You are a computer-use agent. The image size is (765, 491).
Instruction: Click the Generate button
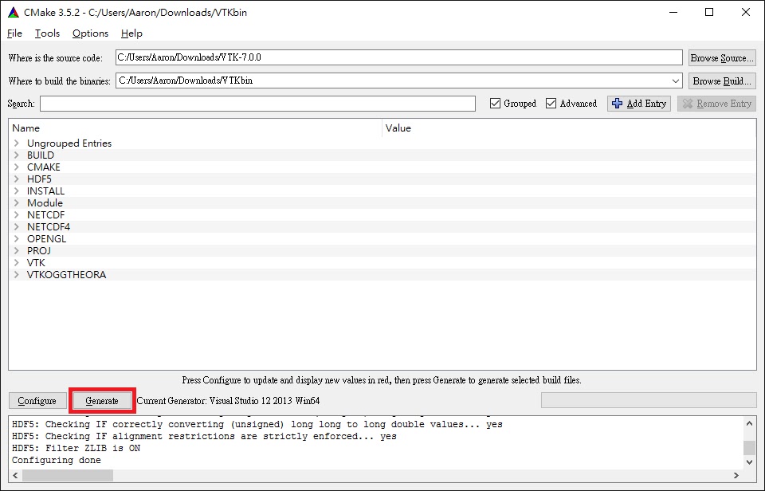[x=102, y=401]
